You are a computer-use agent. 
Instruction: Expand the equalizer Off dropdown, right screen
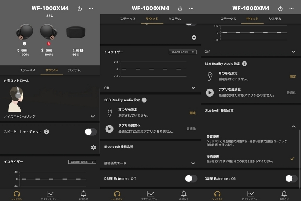pos(293,52)
